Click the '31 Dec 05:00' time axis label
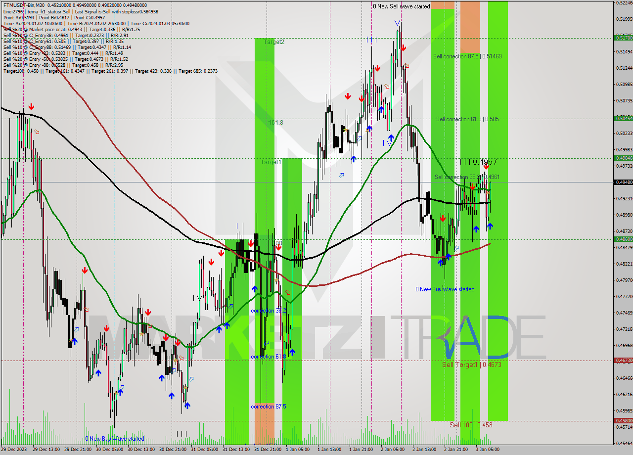The image size is (633, 455). pyautogui.click(x=204, y=450)
